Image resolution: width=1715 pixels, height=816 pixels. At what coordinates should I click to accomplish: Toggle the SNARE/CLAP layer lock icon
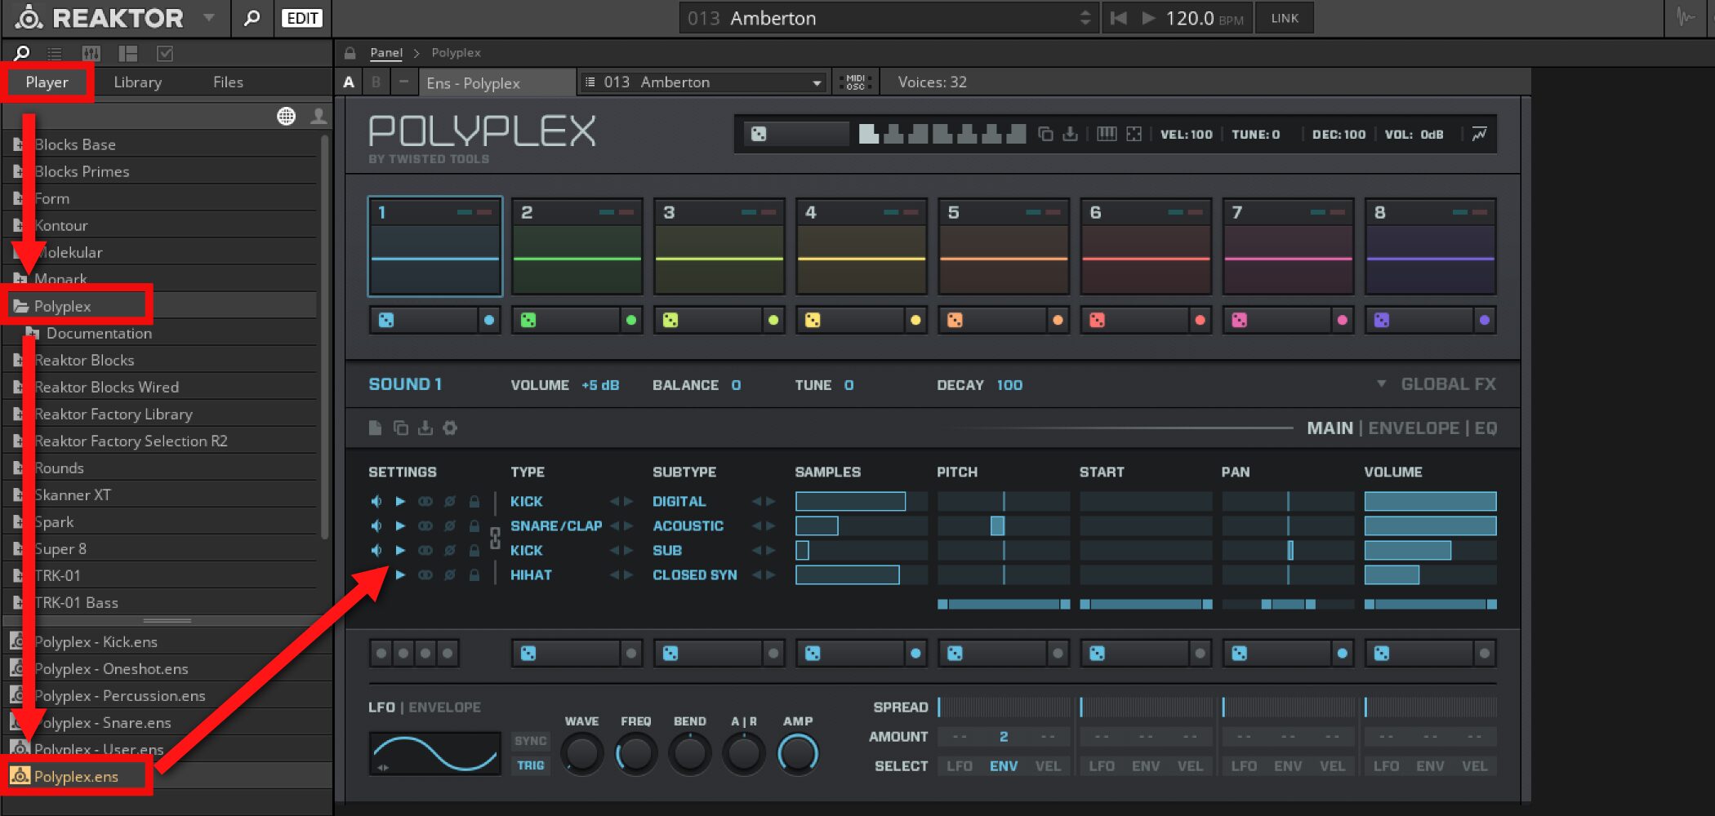(x=474, y=526)
